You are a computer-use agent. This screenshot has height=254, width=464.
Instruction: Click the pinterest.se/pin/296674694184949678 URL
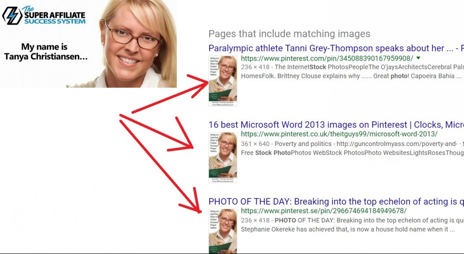[x=324, y=211]
